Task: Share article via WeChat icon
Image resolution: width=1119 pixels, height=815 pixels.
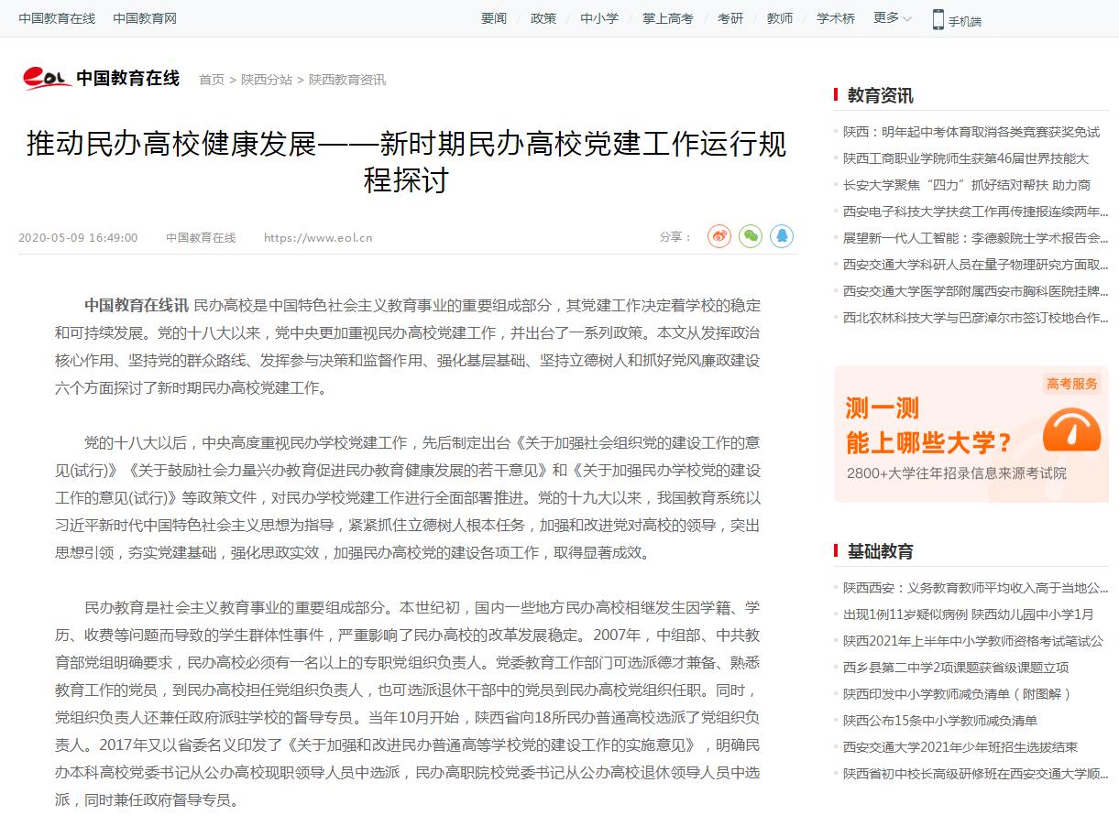Action: (751, 236)
